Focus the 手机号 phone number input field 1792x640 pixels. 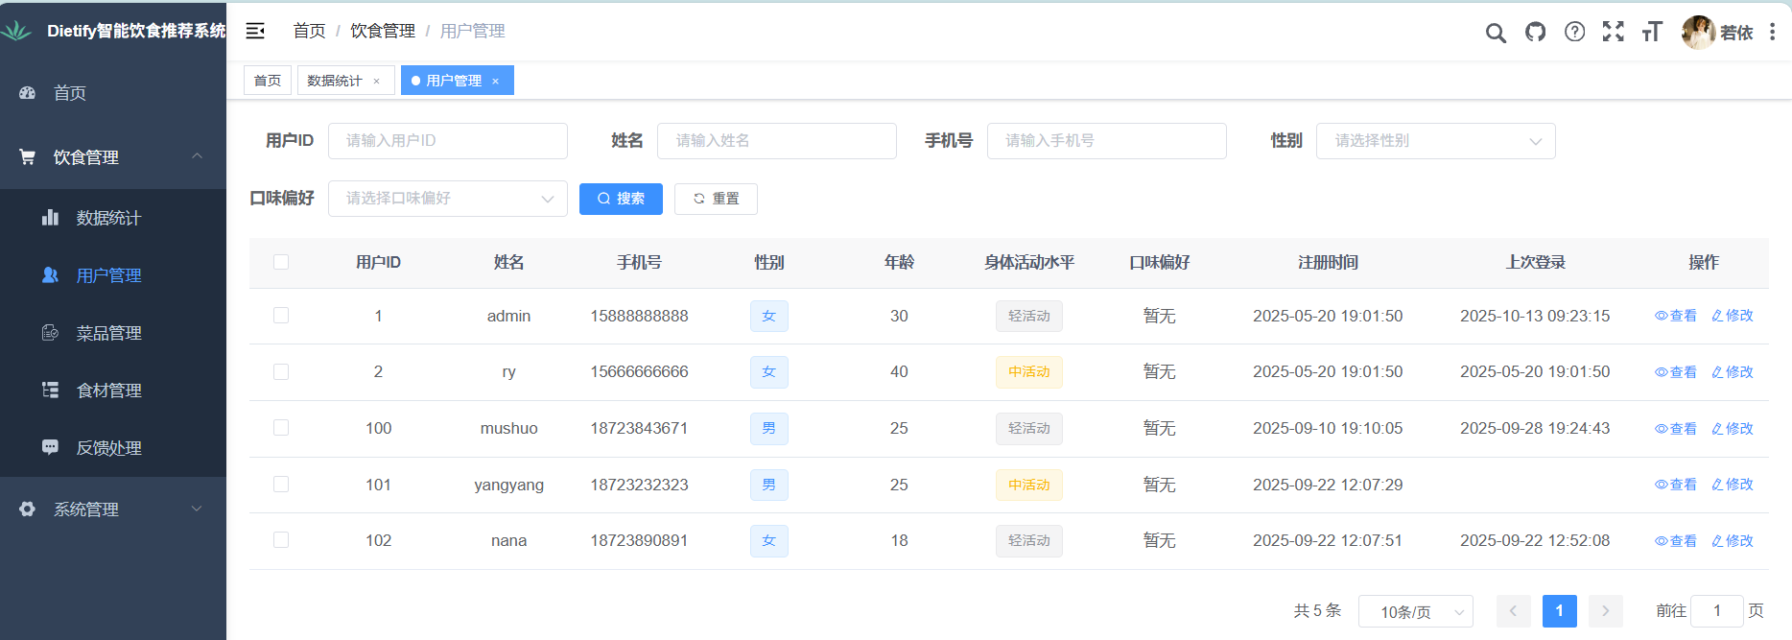coord(1106,141)
